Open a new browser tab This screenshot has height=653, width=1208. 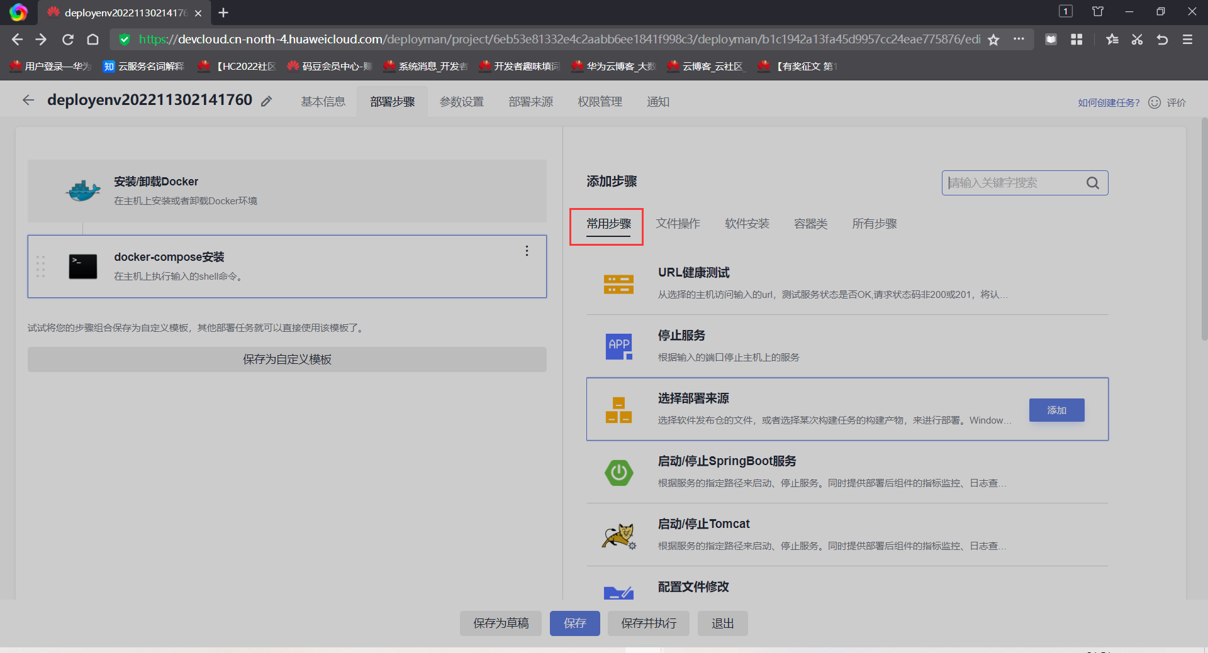click(x=223, y=13)
